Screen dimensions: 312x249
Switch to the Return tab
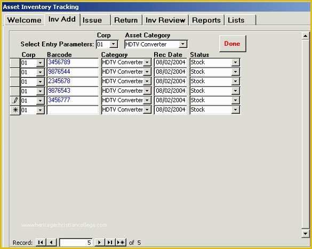click(126, 20)
